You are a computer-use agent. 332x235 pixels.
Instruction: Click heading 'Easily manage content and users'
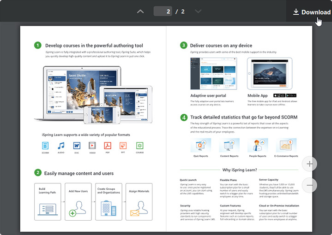click(x=79, y=174)
